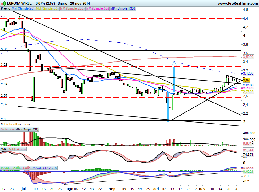This screenshot has height=192, width=259.
Task: Click the MM (Simple 20) price indicator label
Action: (x=23, y=9)
